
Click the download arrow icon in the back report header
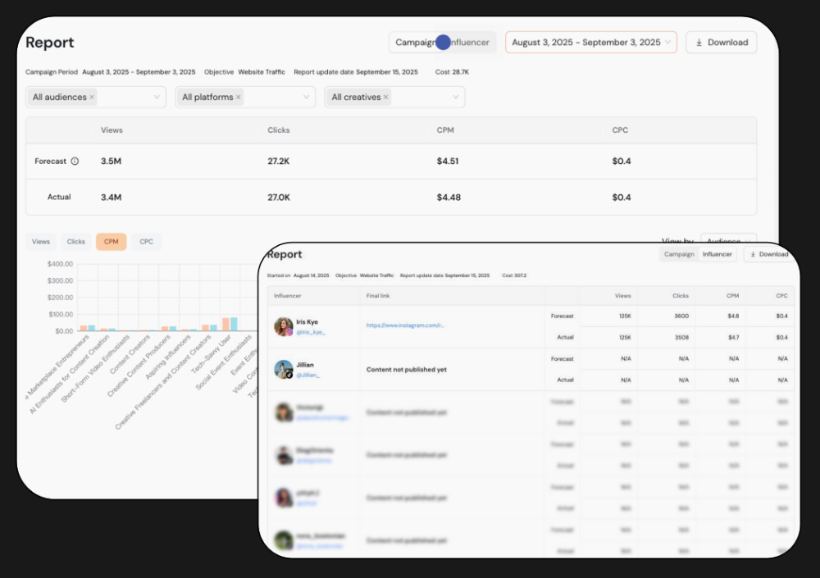coord(699,43)
